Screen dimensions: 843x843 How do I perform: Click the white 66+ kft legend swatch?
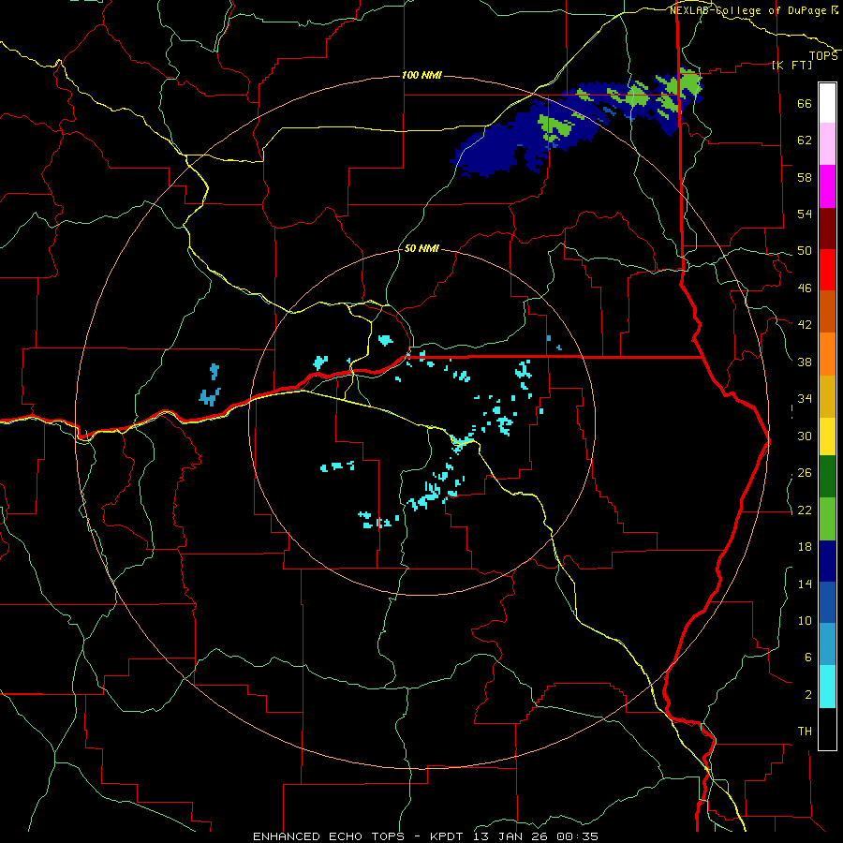[827, 103]
